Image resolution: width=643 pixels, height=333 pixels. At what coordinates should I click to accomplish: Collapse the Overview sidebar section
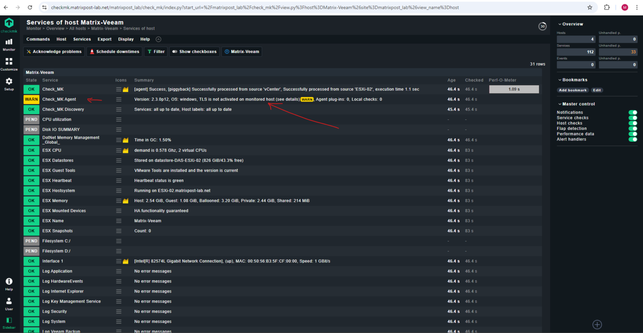571,24
